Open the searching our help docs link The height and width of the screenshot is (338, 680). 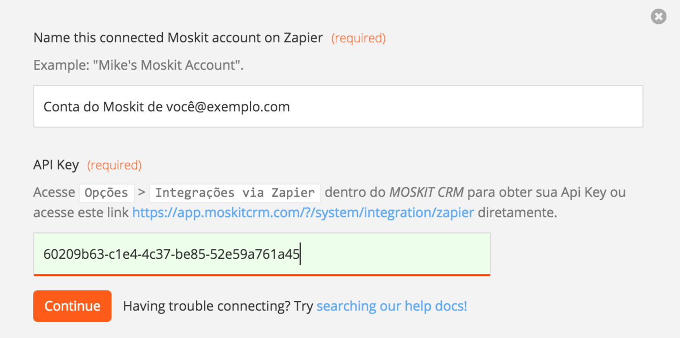tap(392, 306)
